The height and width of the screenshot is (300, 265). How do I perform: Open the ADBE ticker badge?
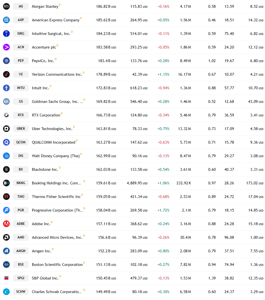[x=21, y=224]
